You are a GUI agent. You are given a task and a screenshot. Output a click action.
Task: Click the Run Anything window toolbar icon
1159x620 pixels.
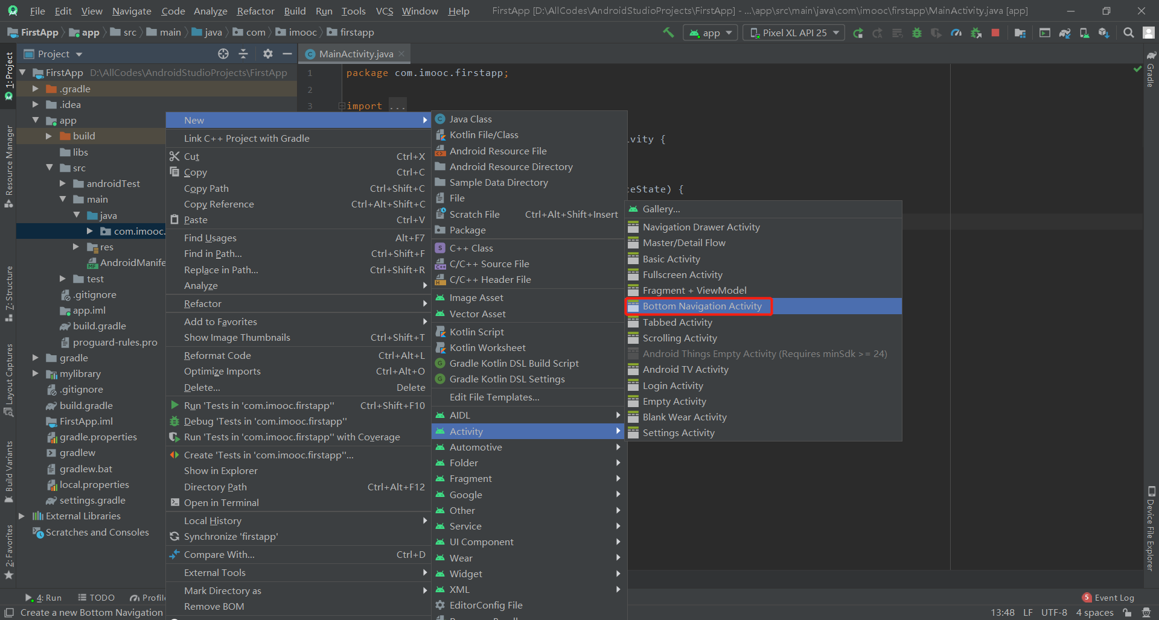click(x=1045, y=33)
